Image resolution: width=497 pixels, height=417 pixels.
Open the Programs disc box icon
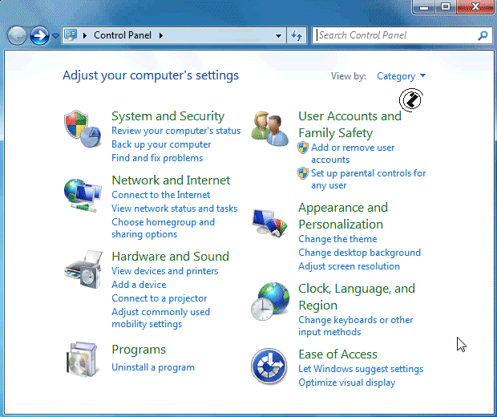(82, 359)
